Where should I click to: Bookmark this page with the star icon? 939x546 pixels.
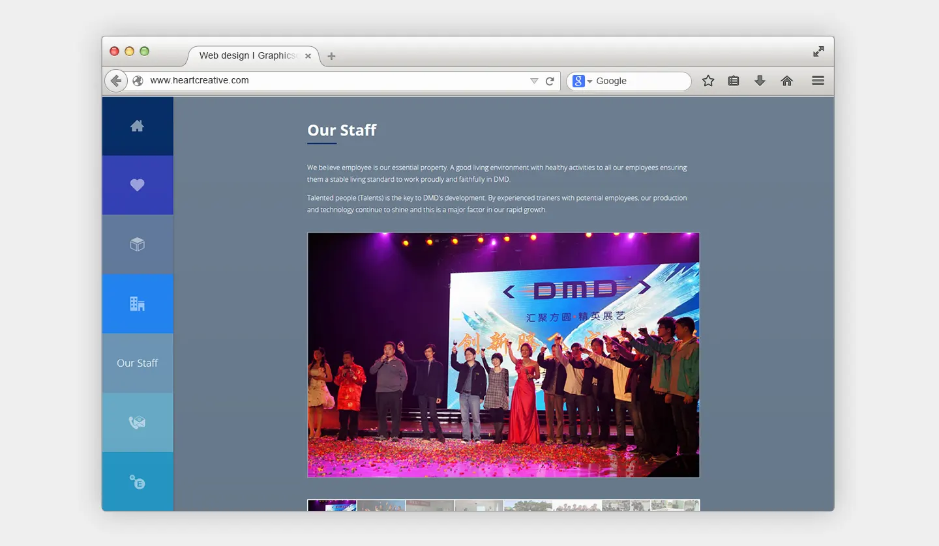[x=708, y=81]
